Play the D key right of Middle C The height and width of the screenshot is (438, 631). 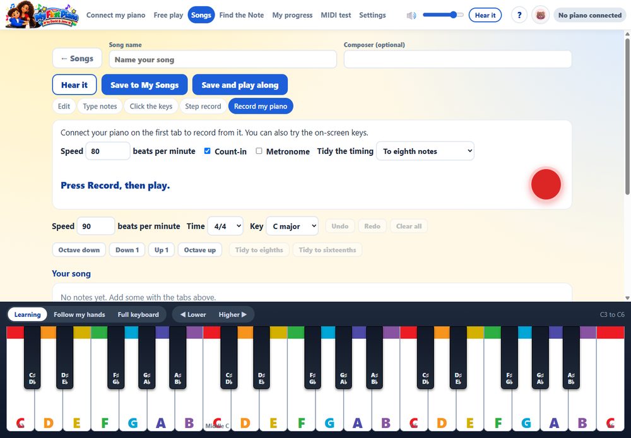(x=245, y=406)
